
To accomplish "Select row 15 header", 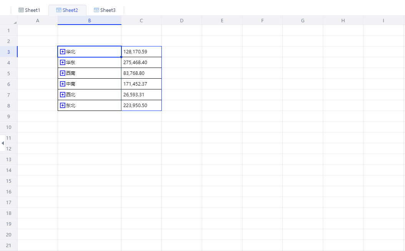I will (8, 181).
